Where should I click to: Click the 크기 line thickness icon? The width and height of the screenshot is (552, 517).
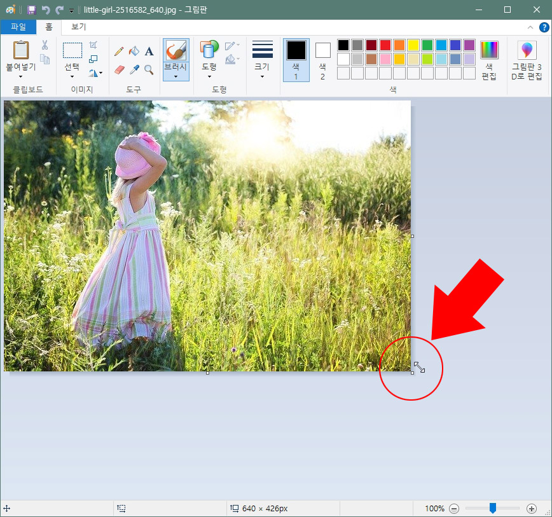pyautogui.click(x=263, y=49)
